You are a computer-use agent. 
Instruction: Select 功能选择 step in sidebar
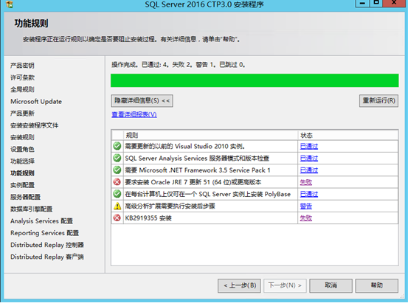22,161
